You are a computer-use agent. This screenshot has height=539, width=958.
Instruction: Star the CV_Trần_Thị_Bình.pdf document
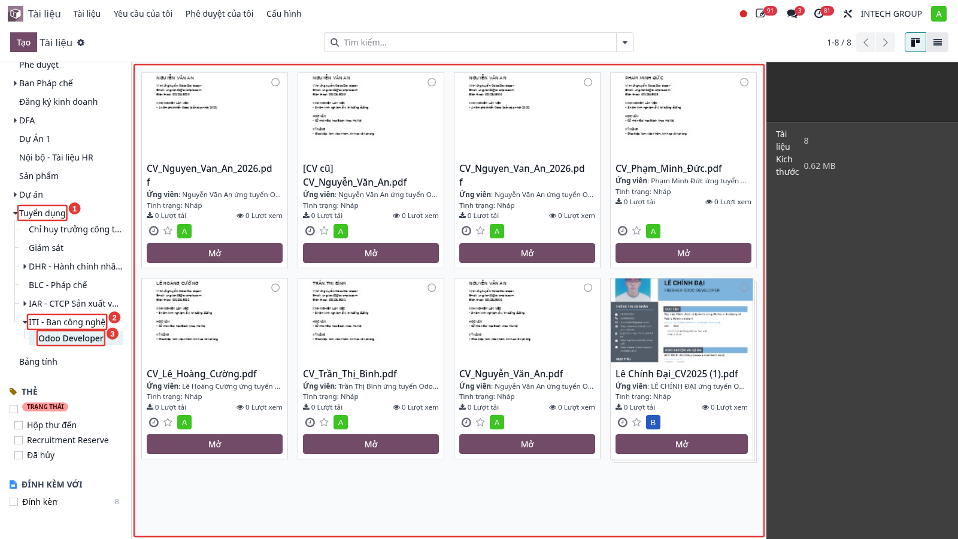[324, 422]
